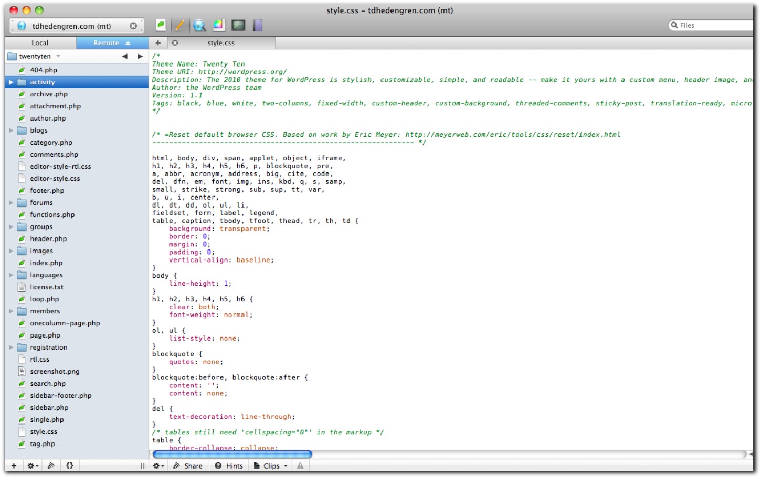The image size is (761, 478).
Task: Expand the activity folder
Action: point(11,82)
